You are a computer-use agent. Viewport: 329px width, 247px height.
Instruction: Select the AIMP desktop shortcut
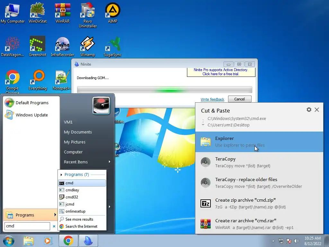coord(113,13)
